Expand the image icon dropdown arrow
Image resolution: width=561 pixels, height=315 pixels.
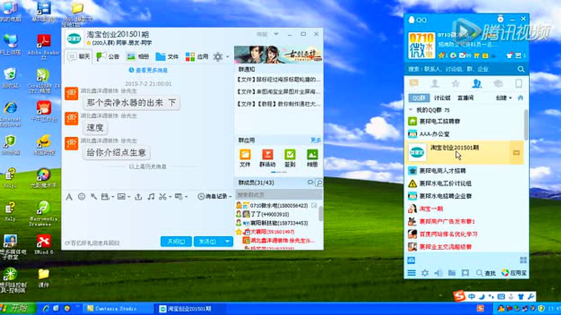[x=128, y=197]
